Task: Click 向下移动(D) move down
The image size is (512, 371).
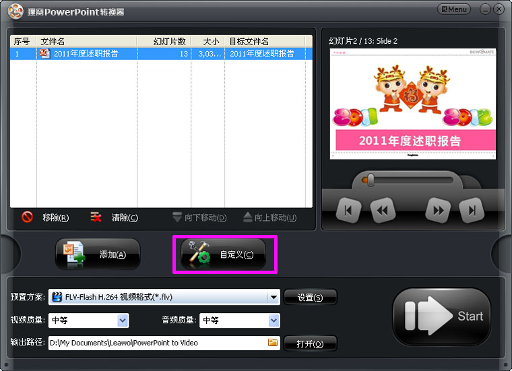Action: 199,217
